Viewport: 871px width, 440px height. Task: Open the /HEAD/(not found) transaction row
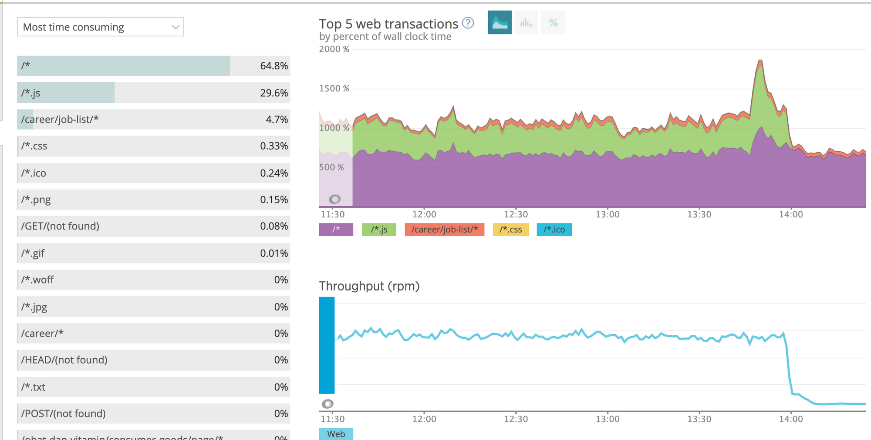click(154, 360)
